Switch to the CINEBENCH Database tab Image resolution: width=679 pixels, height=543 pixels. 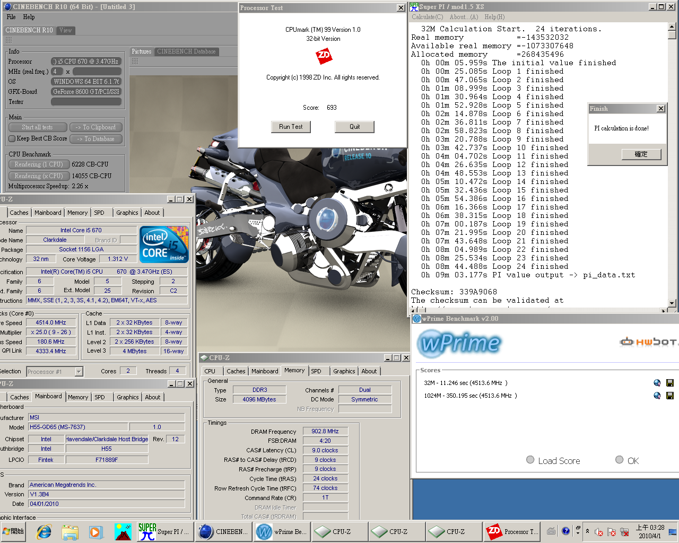tap(186, 51)
